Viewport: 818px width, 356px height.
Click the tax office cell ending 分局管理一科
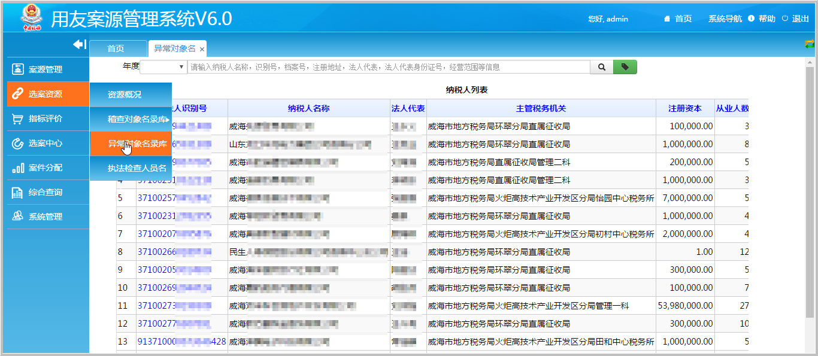pyautogui.click(x=541, y=306)
